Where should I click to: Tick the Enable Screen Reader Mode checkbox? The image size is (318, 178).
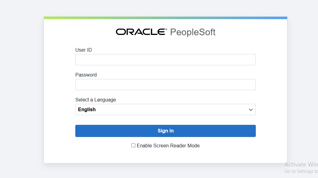(x=133, y=145)
